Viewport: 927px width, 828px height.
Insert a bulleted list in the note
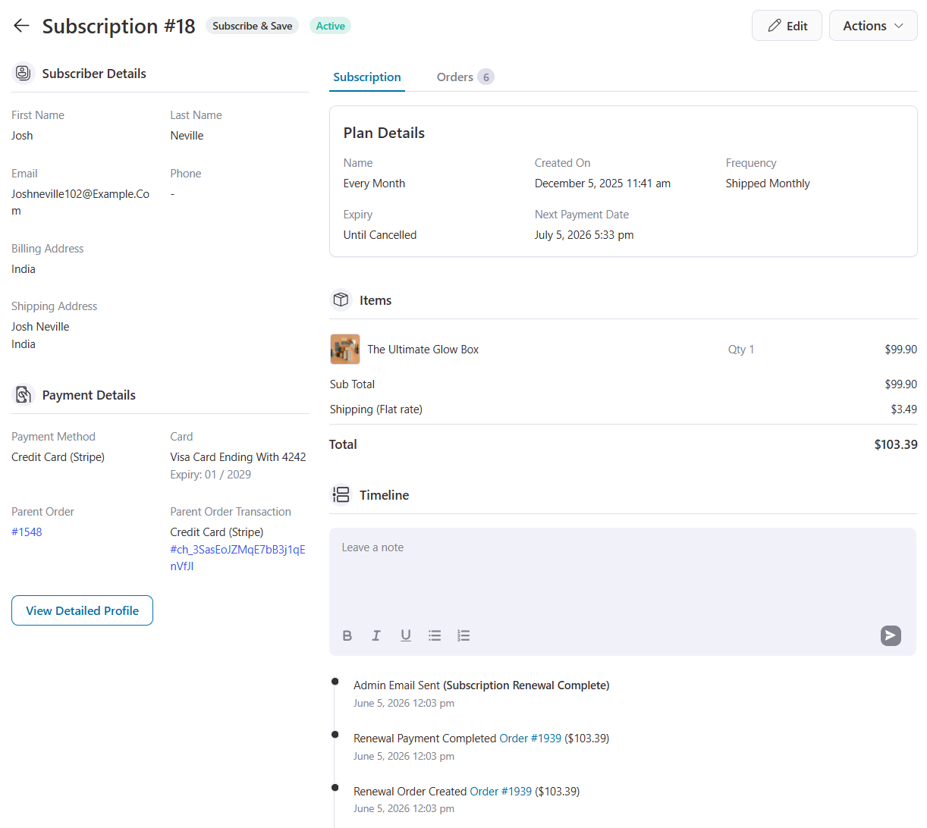(435, 635)
